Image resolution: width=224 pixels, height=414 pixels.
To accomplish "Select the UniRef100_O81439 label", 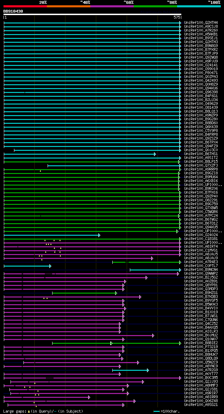I will (x=201, y=107).
